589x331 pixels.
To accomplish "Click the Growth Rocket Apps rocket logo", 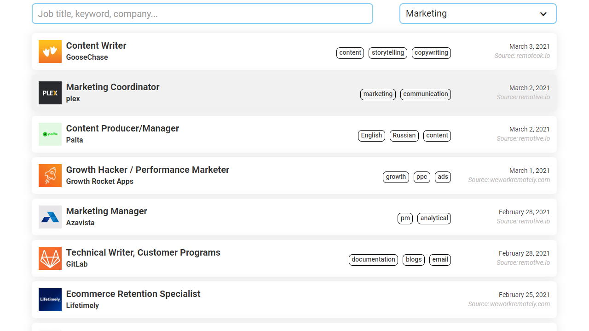I will tap(50, 176).
